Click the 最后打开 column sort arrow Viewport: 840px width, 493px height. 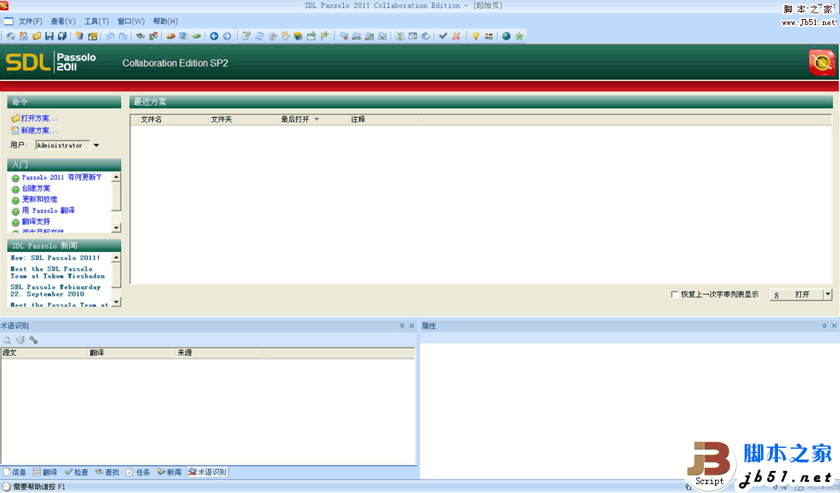click(317, 119)
